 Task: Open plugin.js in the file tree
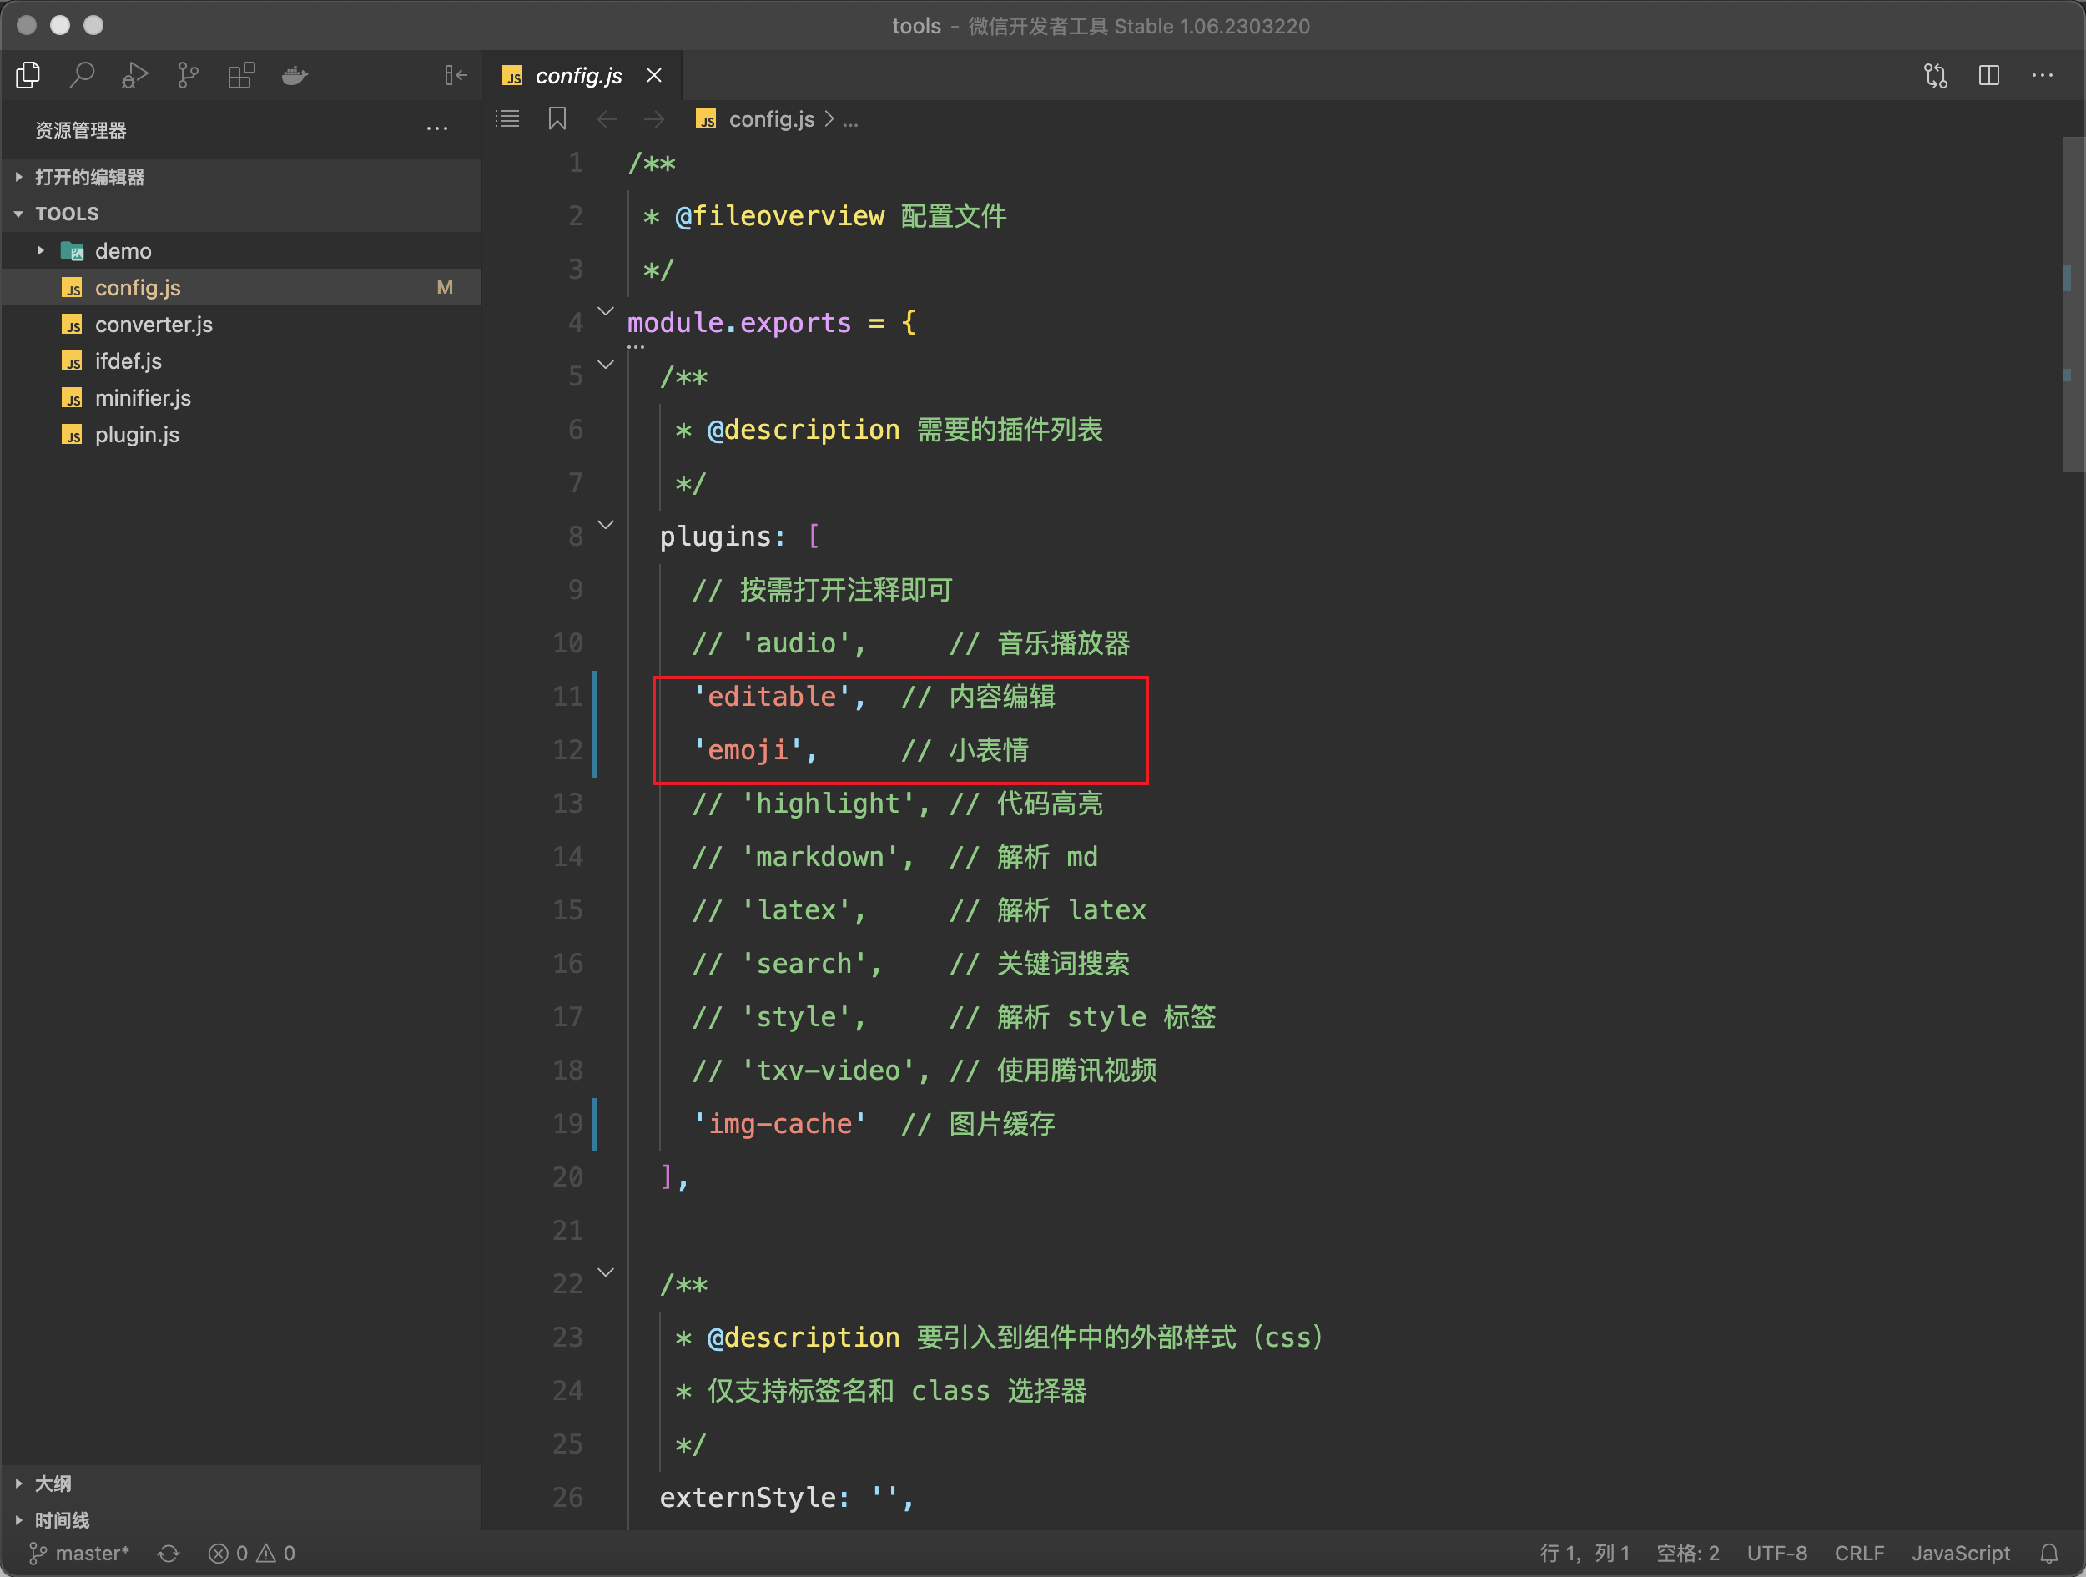241,435
